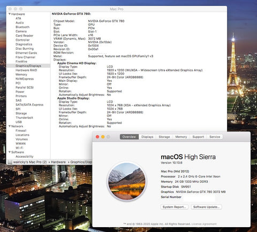Click the Mac Pro (Mid 2012) text
The image size is (257, 232).
(x=175, y=171)
